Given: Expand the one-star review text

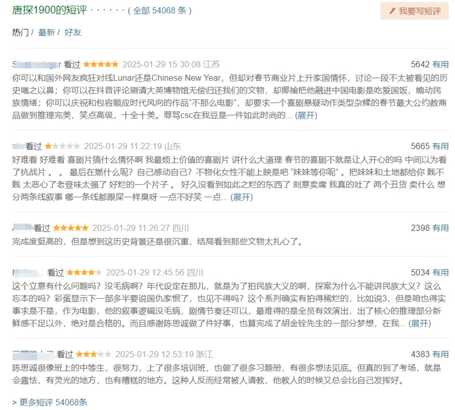Looking at the screenshot, I should pyautogui.click(x=242, y=197).
